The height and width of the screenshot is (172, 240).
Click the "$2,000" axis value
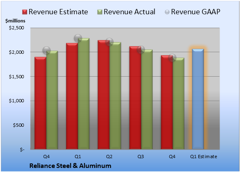(16, 52)
